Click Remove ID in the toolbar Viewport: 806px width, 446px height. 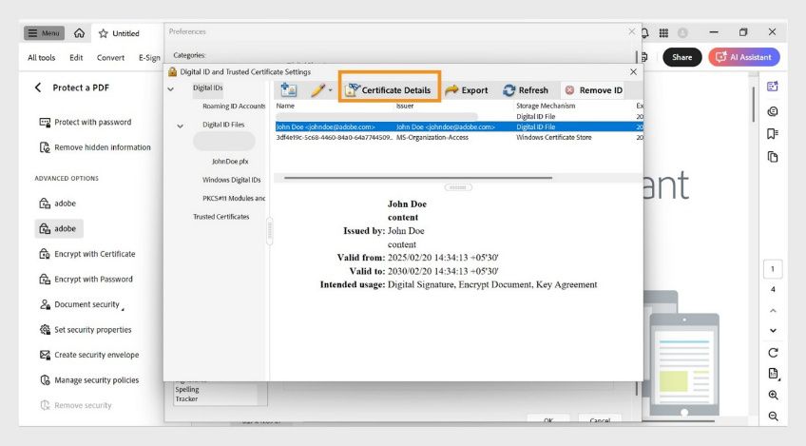[594, 90]
